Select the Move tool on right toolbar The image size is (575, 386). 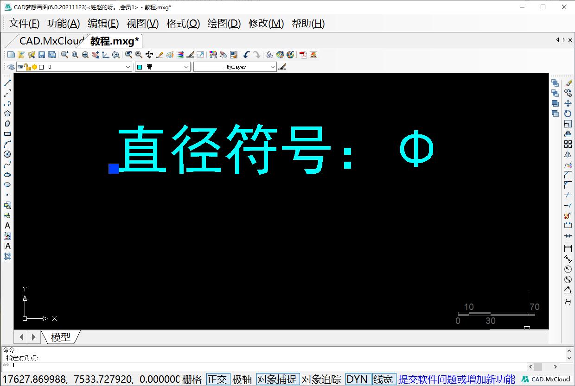568,103
